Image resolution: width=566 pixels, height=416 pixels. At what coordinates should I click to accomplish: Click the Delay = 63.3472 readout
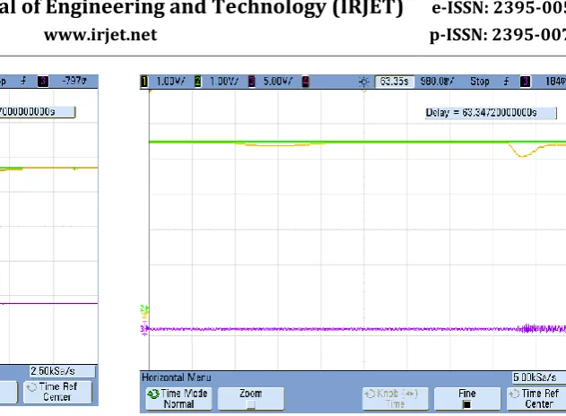pyautogui.click(x=491, y=113)
